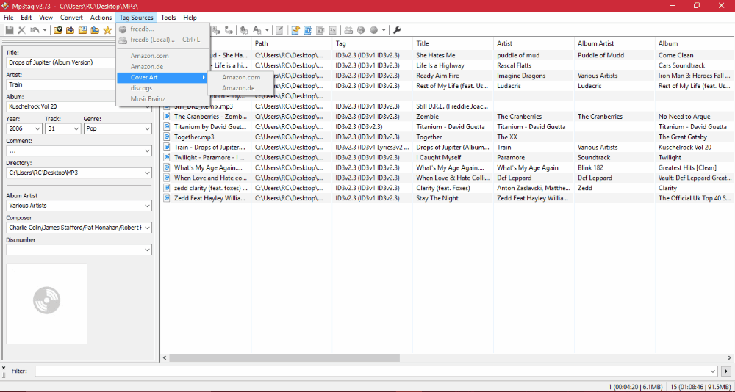Open the File menu
Image resolution: width=735 pixels, height=392 pixels.
[x=8, y=18]
